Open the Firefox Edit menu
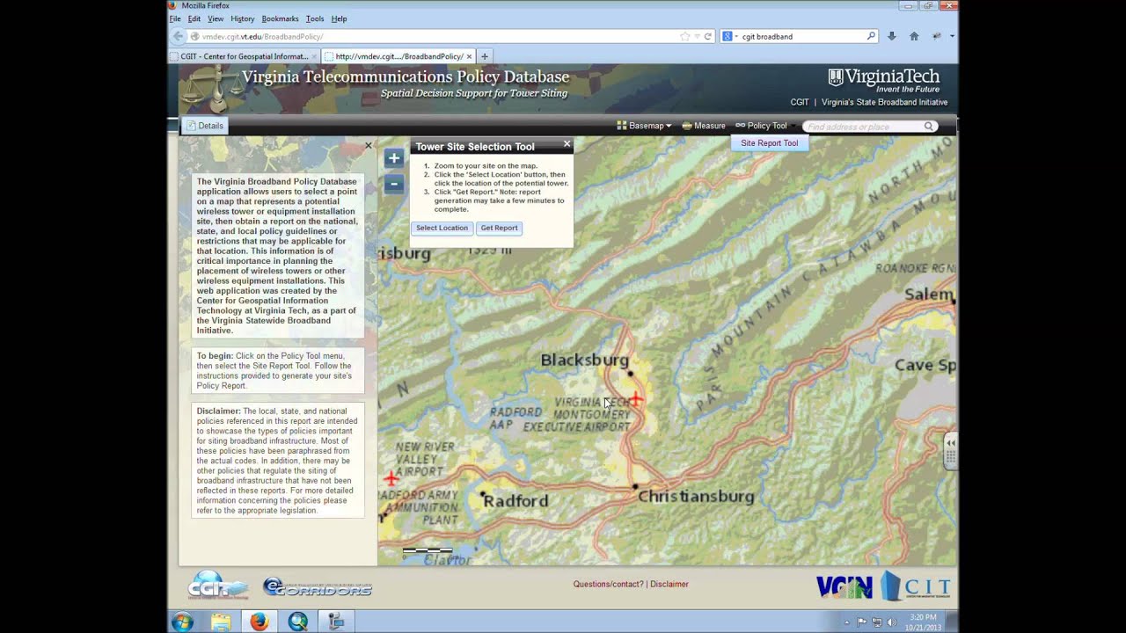Viewport: 1126px width, 633px height. [194, 18]
